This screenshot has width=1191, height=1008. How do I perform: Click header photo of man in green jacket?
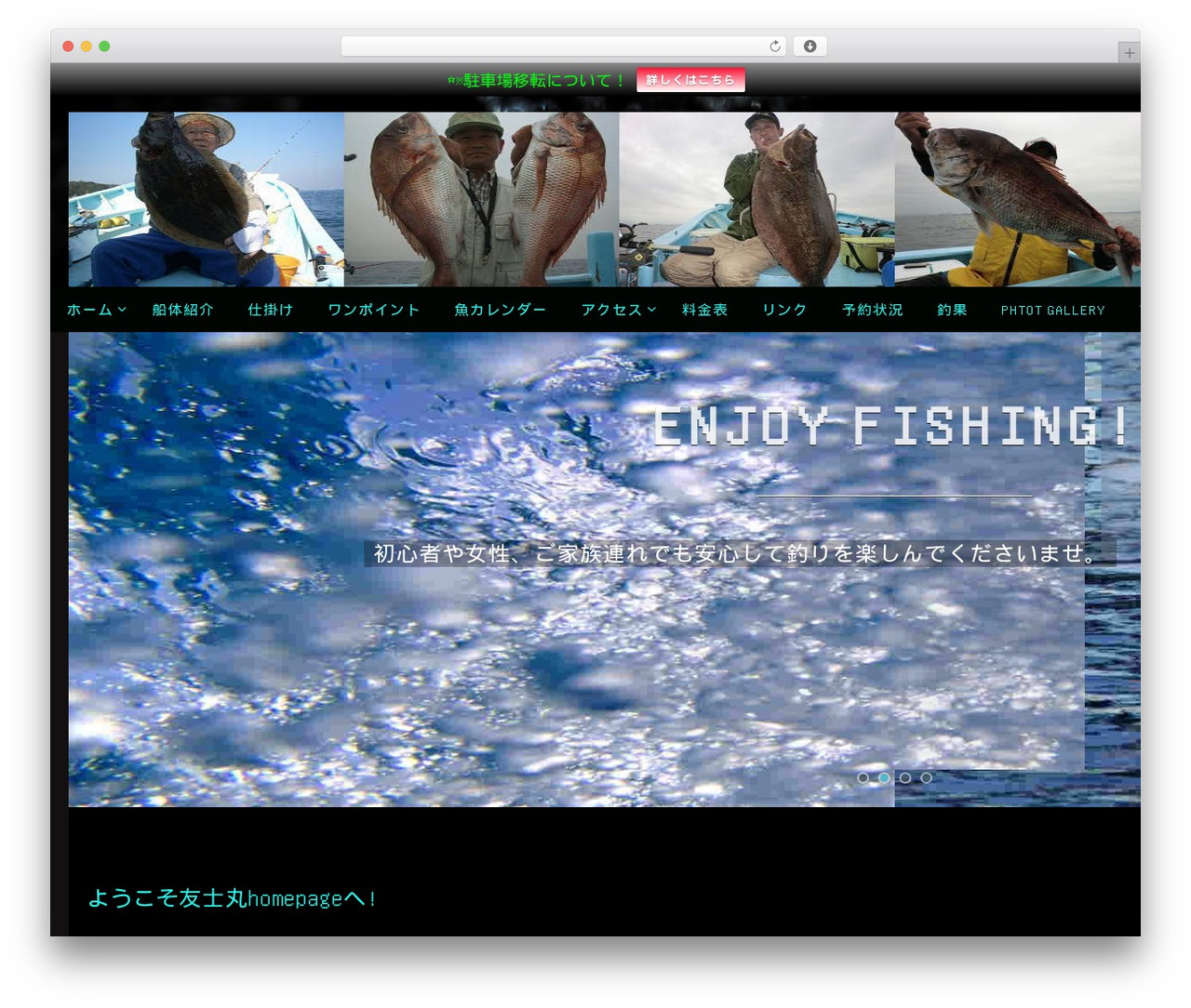click(x=757, y=199)
